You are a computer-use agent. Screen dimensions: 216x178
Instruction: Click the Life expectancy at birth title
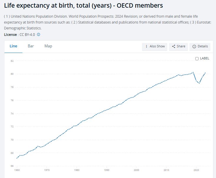83,6
